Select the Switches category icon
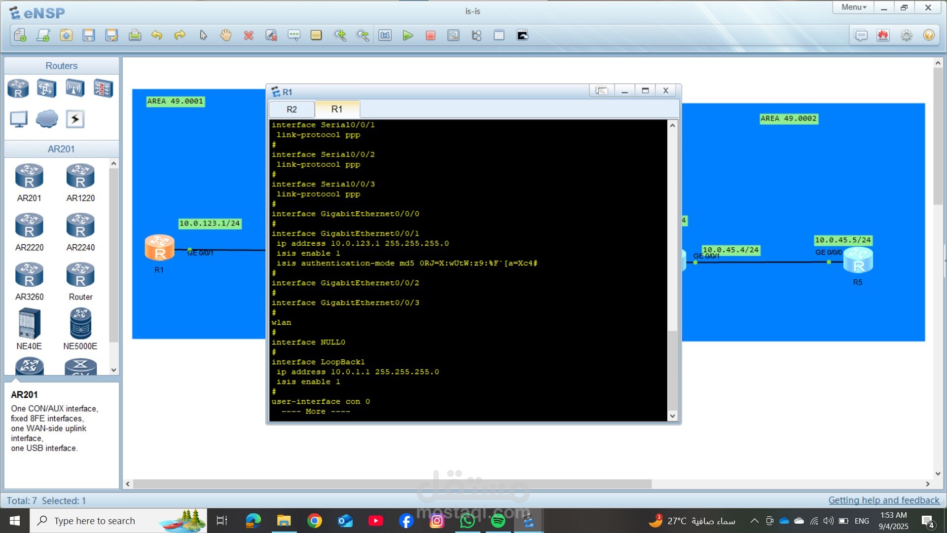Viewport: 947px width, 533px height. (x=46, y=88)
